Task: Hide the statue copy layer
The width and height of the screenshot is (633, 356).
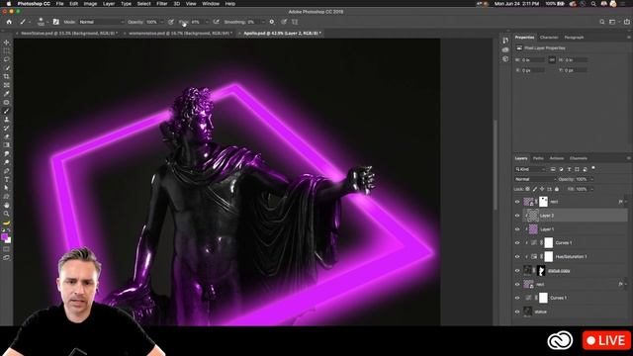Action: [517, 270]
